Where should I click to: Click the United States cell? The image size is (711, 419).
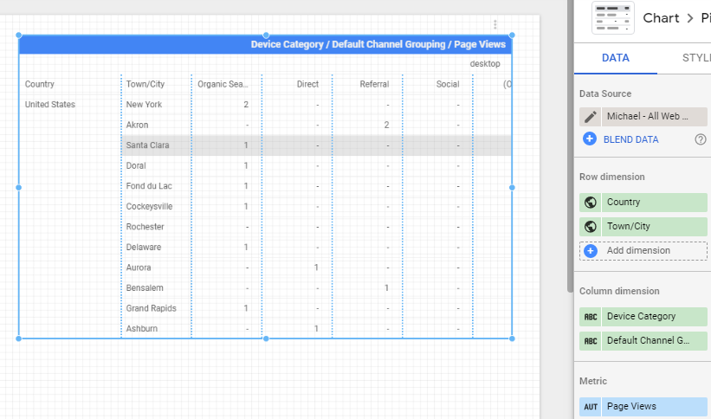(x=50, y=105)
